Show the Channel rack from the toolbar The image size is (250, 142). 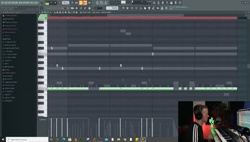click(132, 8)
